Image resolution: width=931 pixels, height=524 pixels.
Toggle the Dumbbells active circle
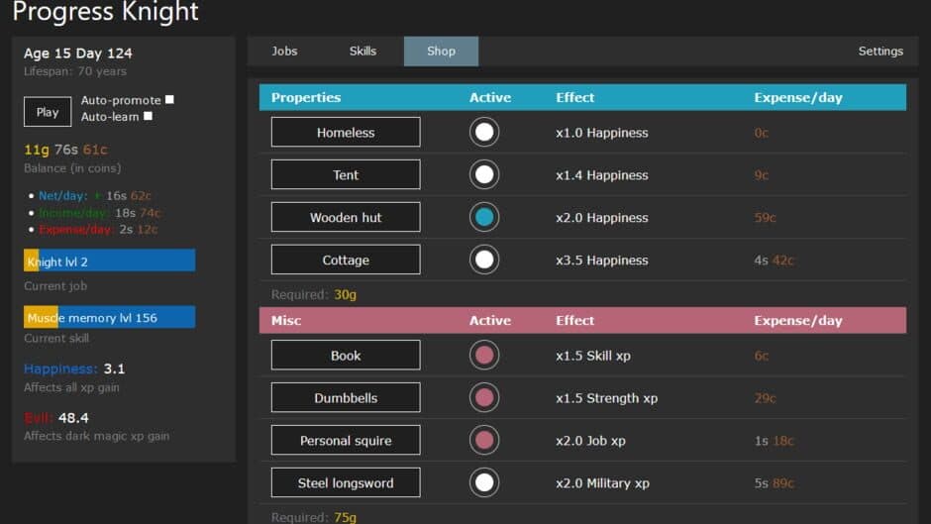[484, 398]
